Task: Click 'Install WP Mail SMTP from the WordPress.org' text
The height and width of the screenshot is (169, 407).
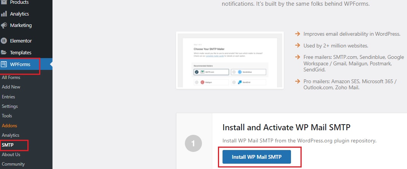Action: 299,141
